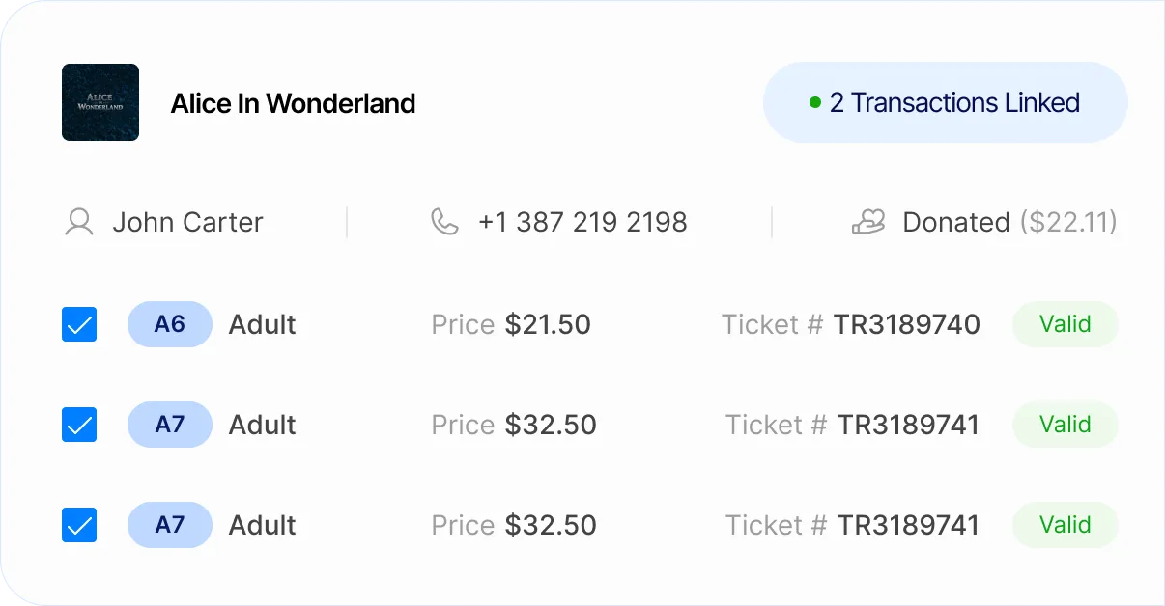Click the Donated ($22.11) label
1165x606 pixels.
pos(1009,223)
